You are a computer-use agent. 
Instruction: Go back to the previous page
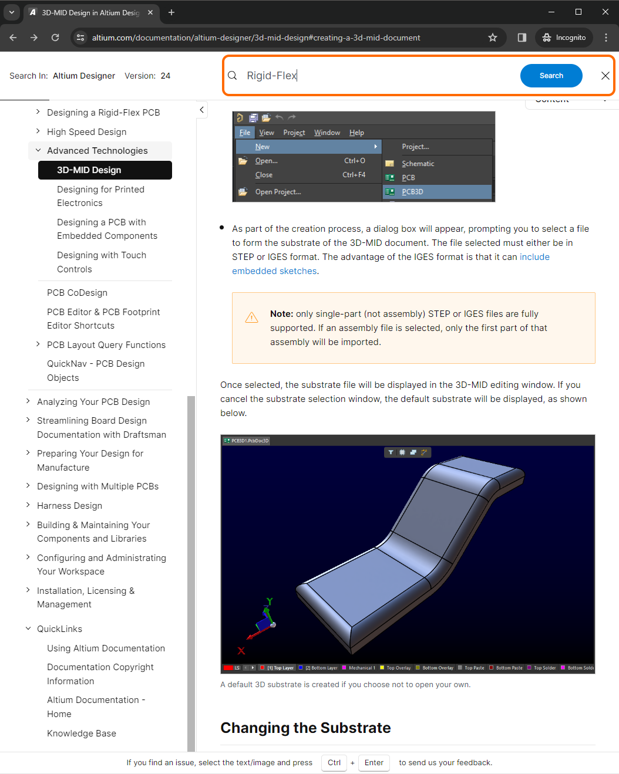(13, 38)
